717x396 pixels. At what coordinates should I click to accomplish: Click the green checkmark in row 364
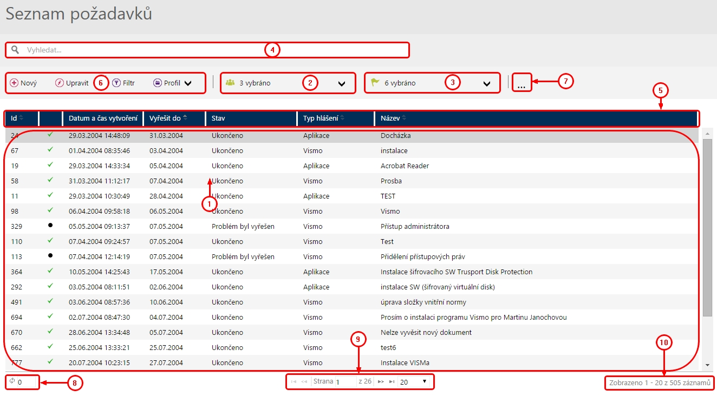[x=50, y=271]
